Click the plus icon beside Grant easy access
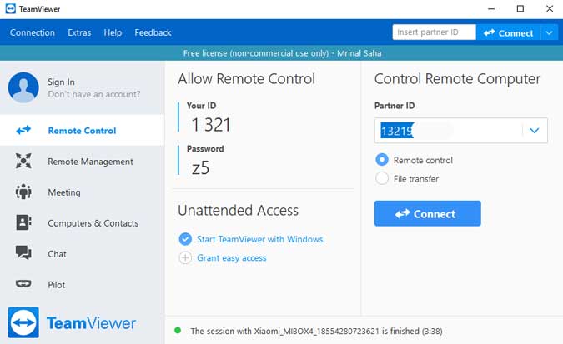This screenshot has width=563, height=344. point(185,258)
